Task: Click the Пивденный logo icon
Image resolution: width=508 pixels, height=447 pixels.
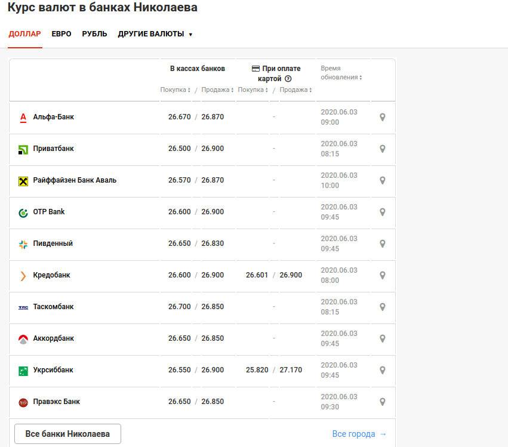Action: (23, 245)
